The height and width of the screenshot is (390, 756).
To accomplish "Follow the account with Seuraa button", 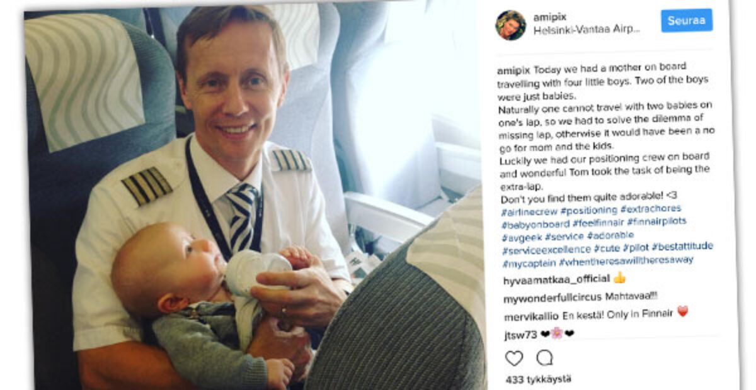I will [x=687, y=20].
